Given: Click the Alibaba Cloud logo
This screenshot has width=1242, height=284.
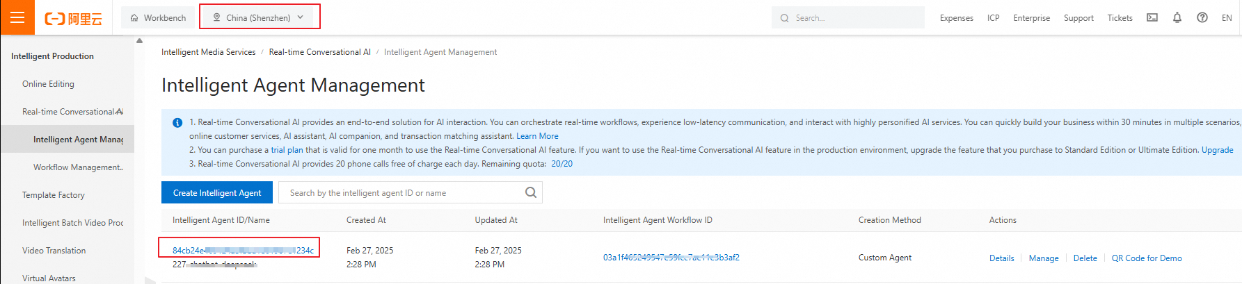Looking at the screenshot, I should [73, 18].
